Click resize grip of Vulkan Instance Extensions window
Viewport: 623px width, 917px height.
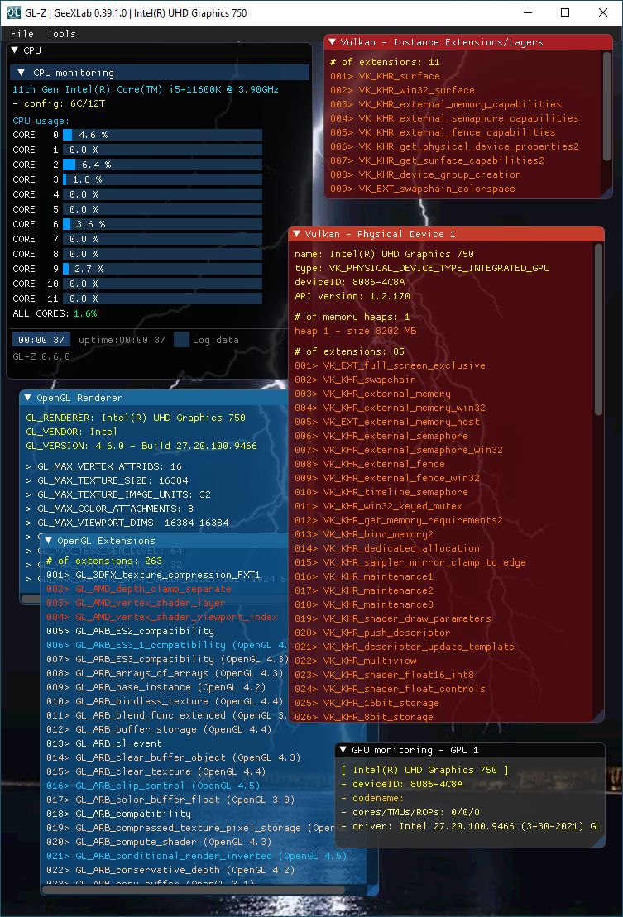pos(606,193)
